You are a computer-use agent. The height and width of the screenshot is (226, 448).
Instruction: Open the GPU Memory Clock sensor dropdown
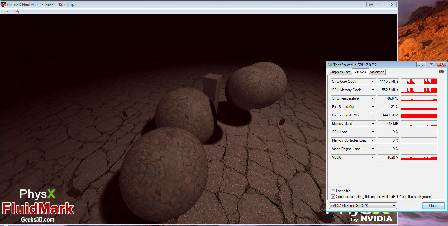click(373, 90)
